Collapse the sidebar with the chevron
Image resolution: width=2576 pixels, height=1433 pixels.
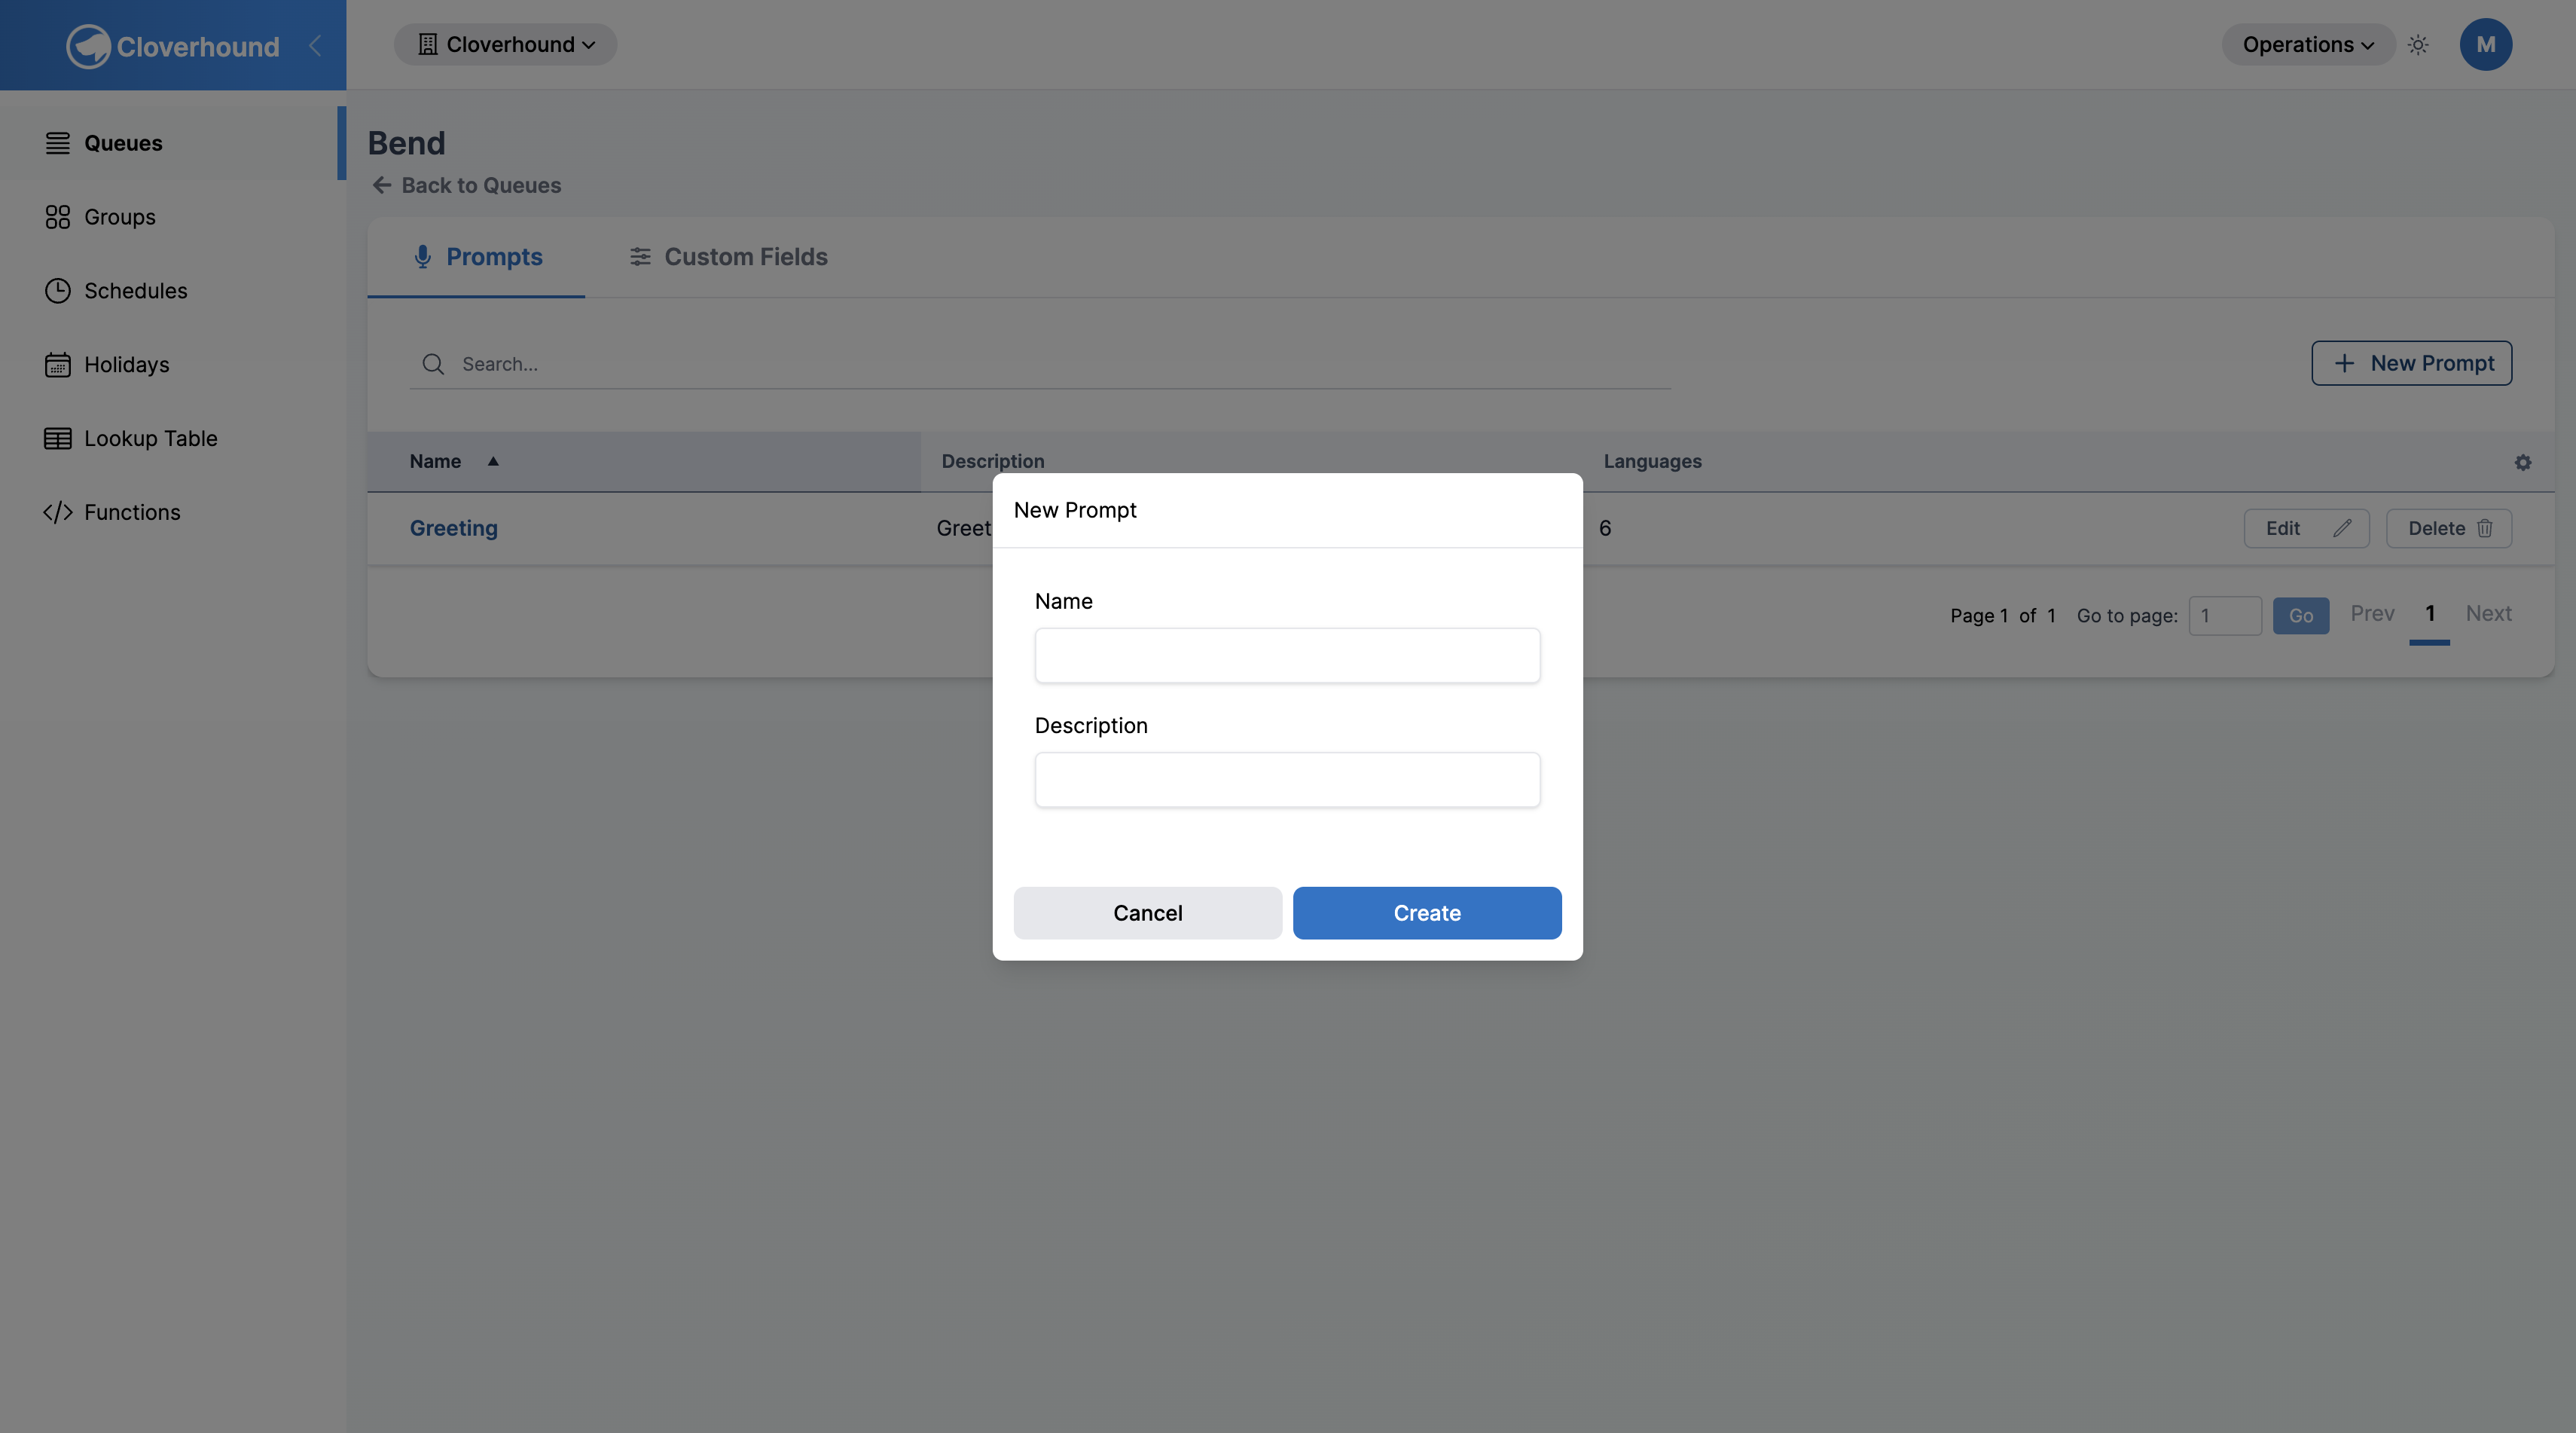[x=315, y=46]
